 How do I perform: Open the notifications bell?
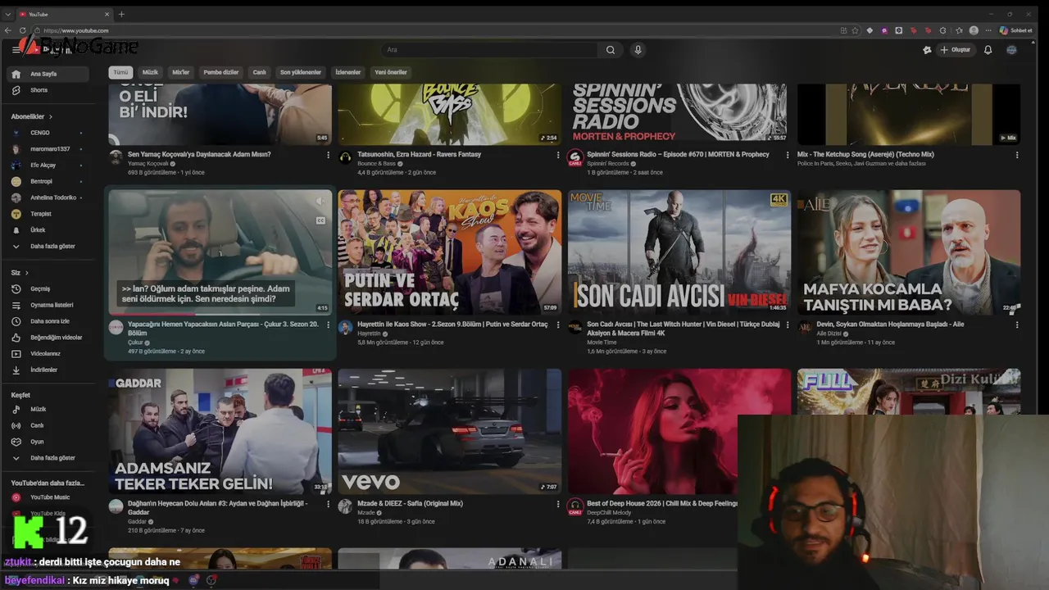point(988,50)
